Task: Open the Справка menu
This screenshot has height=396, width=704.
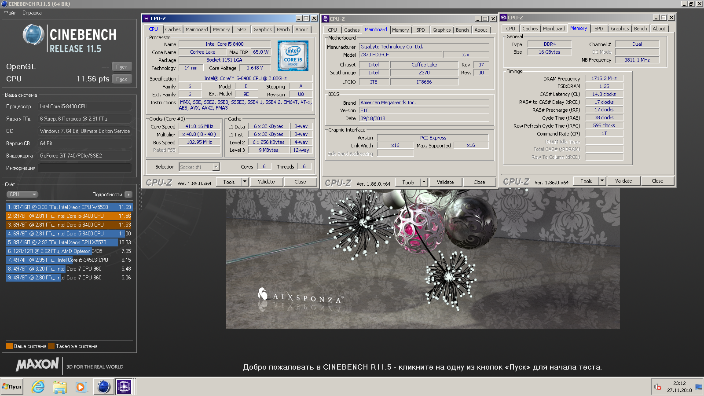Action: click(x=32, y=13)
